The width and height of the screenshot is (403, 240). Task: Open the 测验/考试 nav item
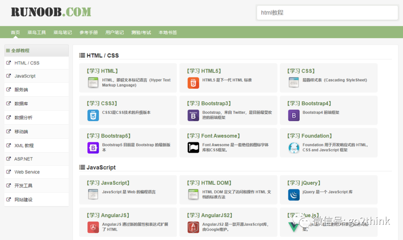pos(141,32)
